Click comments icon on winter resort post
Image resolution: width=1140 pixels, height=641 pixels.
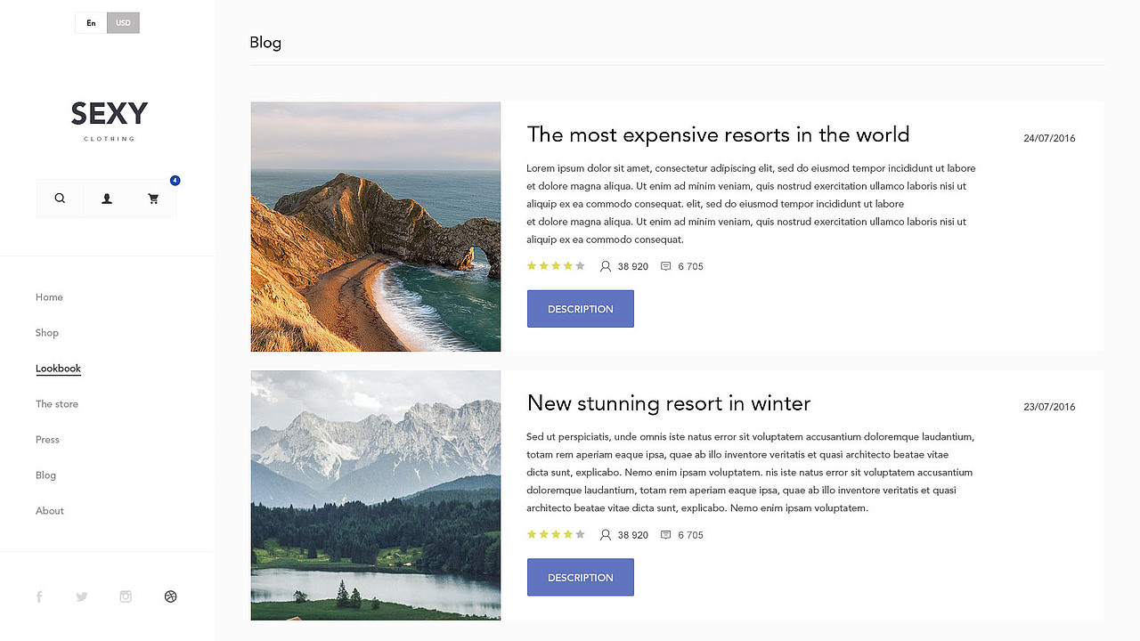pyautogui.click(x=665, y=535)
